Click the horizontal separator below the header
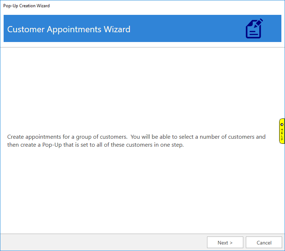The height and width of the screenshot is (251, 285). point(142,47)
